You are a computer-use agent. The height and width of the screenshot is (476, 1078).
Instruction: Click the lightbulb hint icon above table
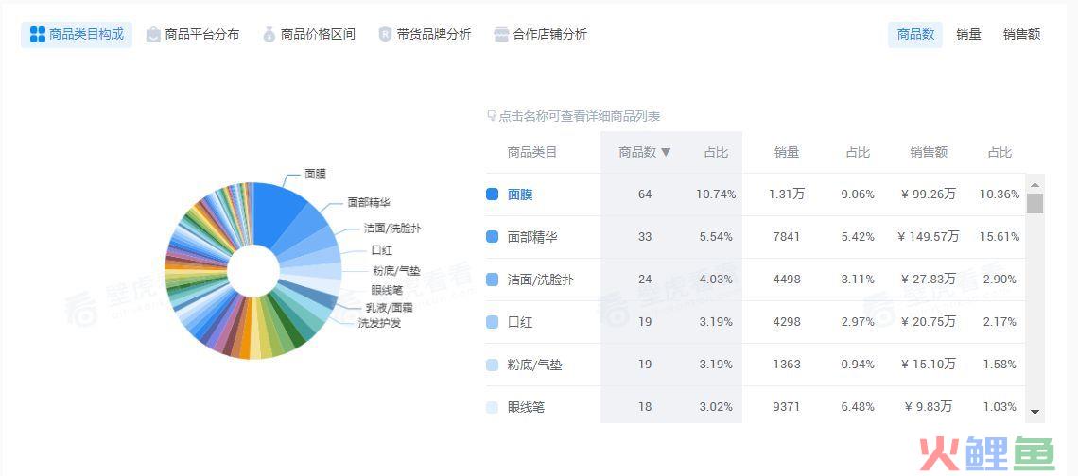click(492, 116)
